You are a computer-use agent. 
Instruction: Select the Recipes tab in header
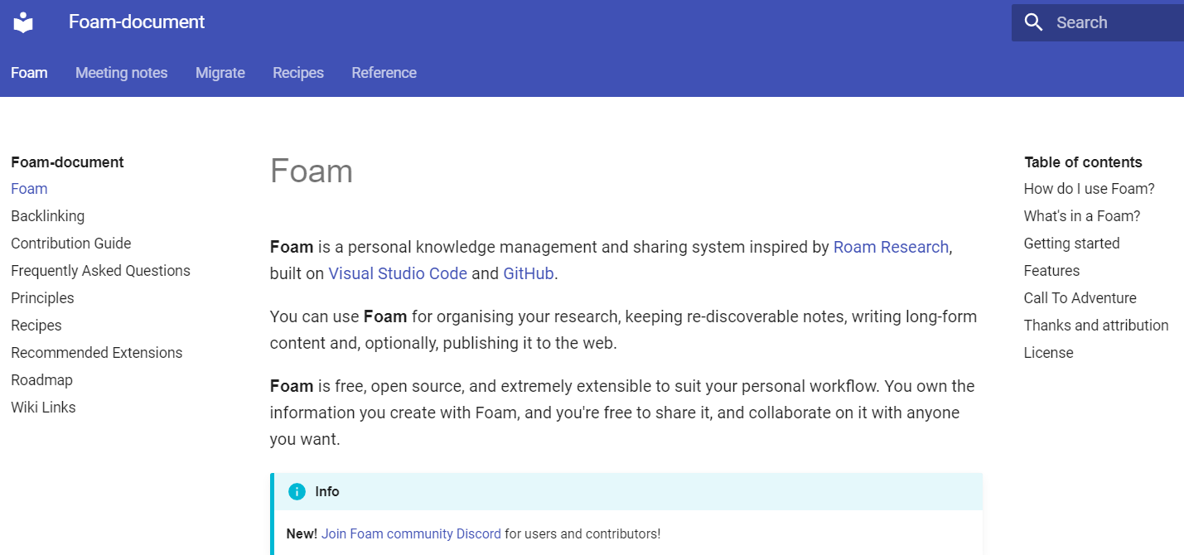(298, 73)
